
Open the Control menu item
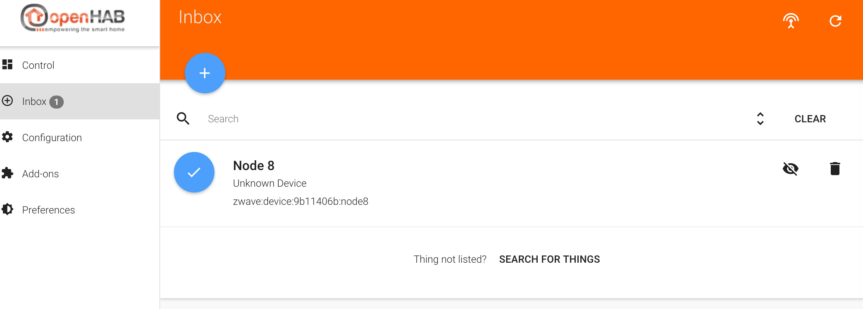(80, 65)
